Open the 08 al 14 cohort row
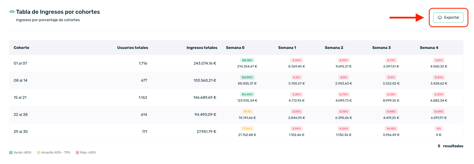Viewport: 474px width, 164px height. click(21, 81)
